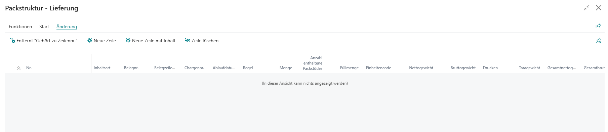The width and height of the screenshot is (608, 132).
Task: Switch to the Start tab
Action: (44, 27)
